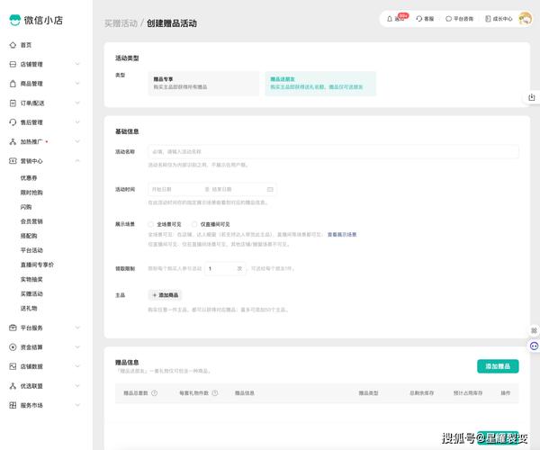Open notifications via the bell icon
This screenshot has width=540, height=450.
[x=390, y=19]
